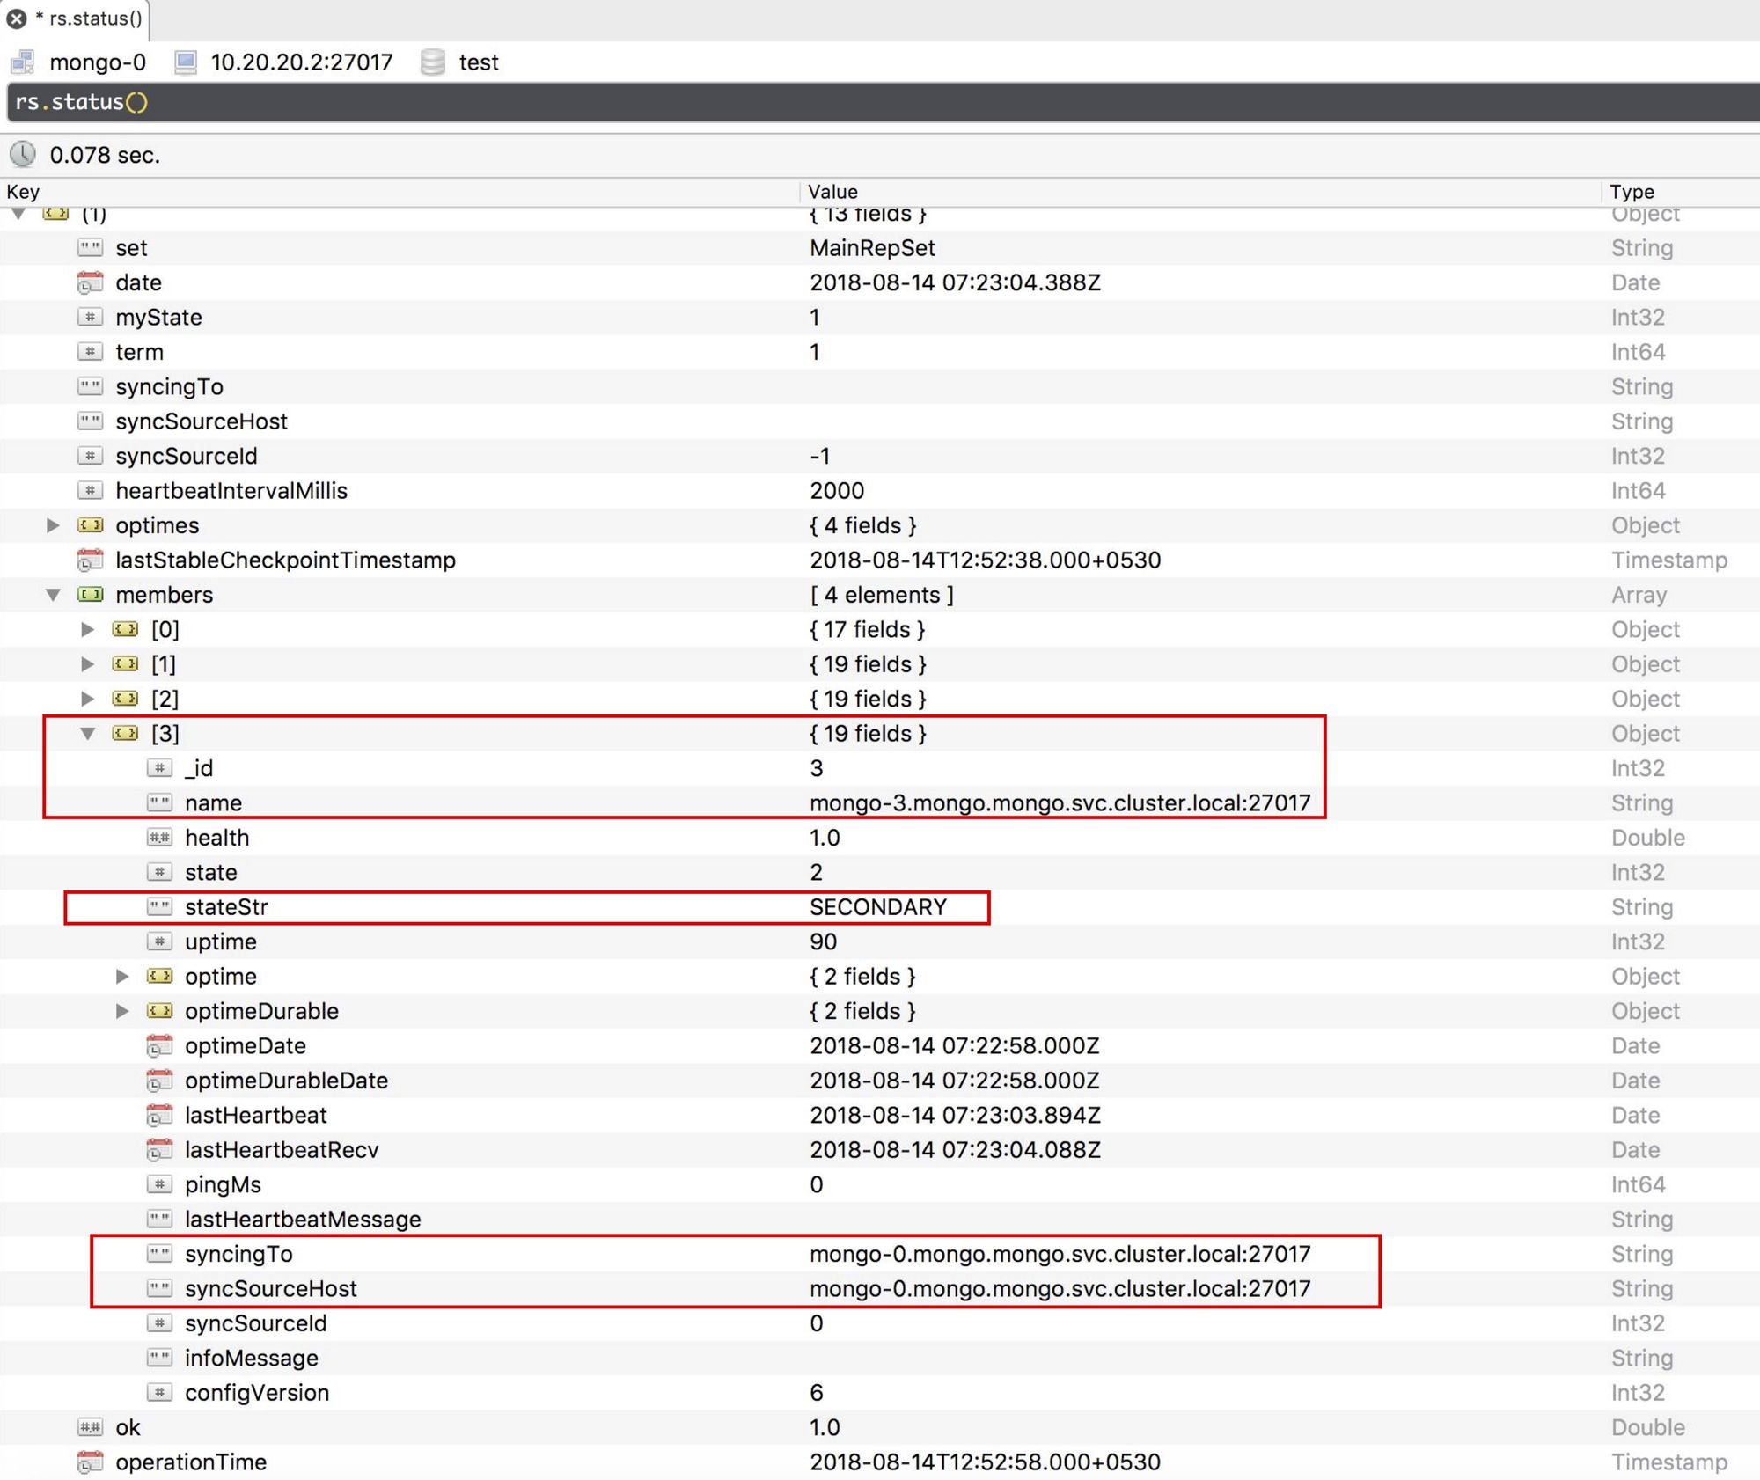
Task: Expand the optimes object
Action: pos(53,525)
